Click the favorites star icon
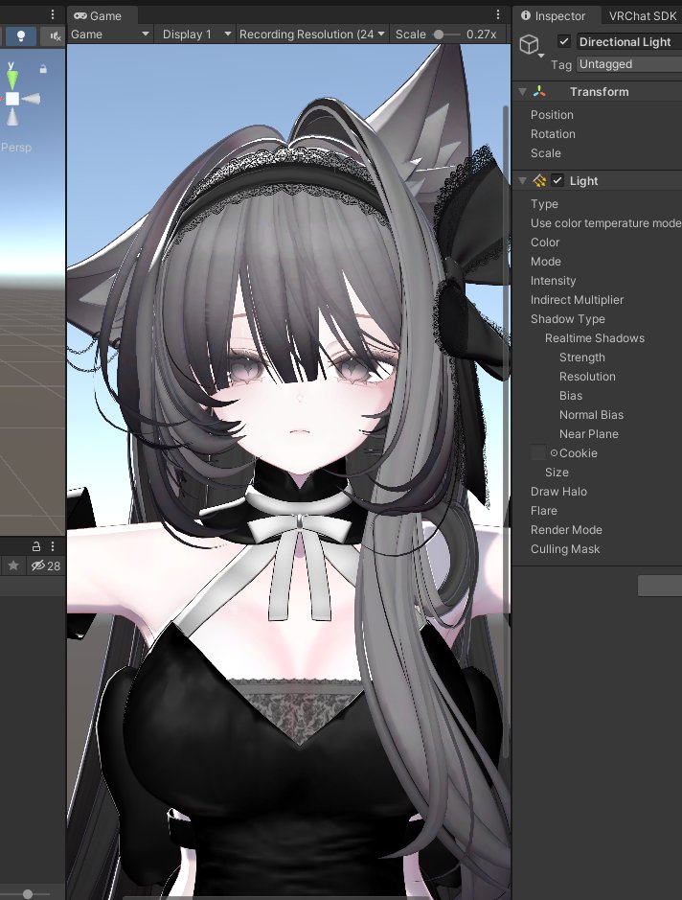682x900 pixels. click(13, 565)
